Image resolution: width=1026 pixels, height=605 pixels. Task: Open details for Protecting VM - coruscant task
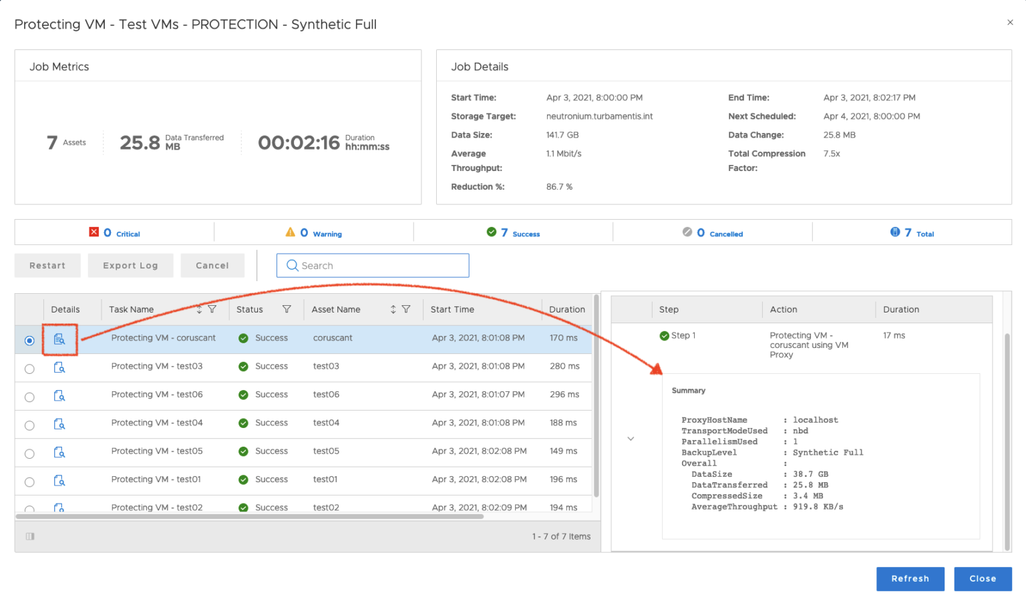tap(59, 339)
